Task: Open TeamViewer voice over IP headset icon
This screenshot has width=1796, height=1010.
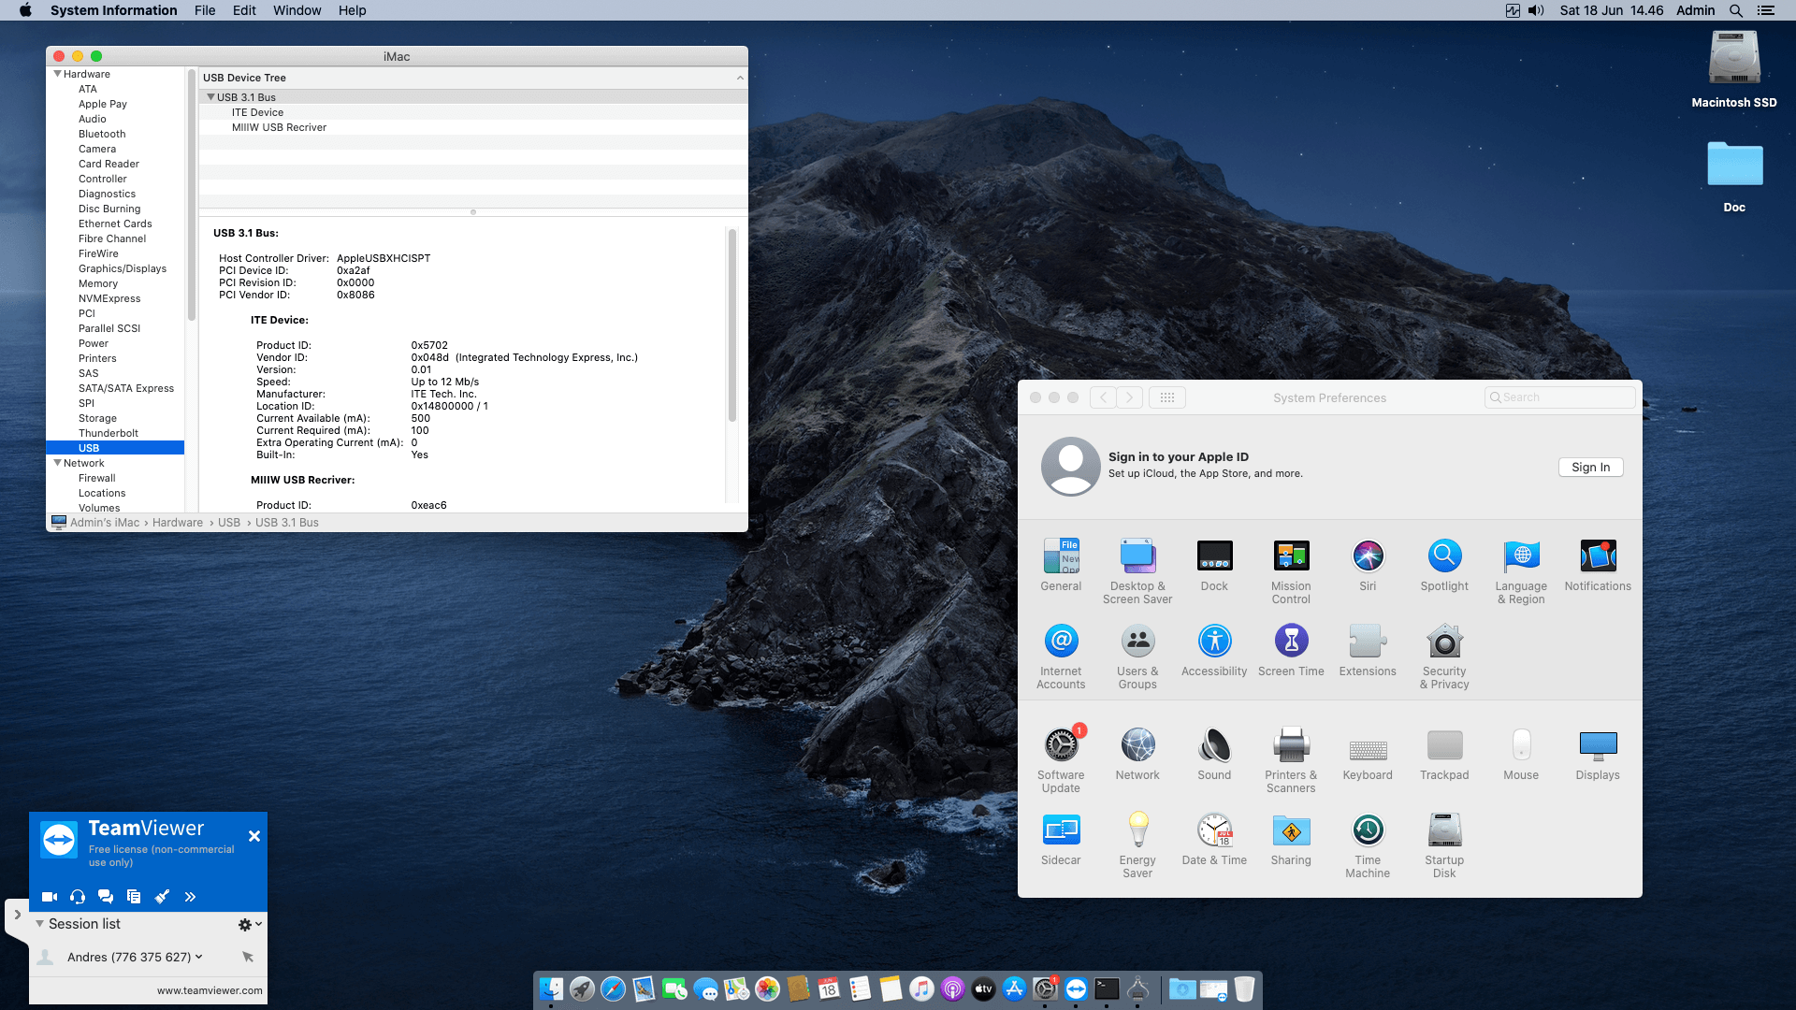Action: coord(77,896)
